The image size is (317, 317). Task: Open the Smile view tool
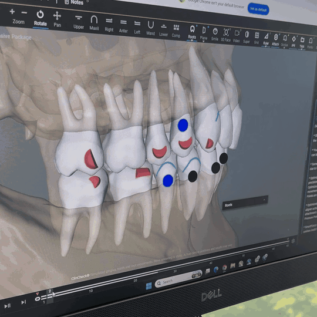[215, 35]
